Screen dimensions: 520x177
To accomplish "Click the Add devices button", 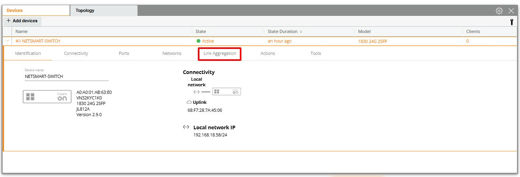I will point(22,21).
